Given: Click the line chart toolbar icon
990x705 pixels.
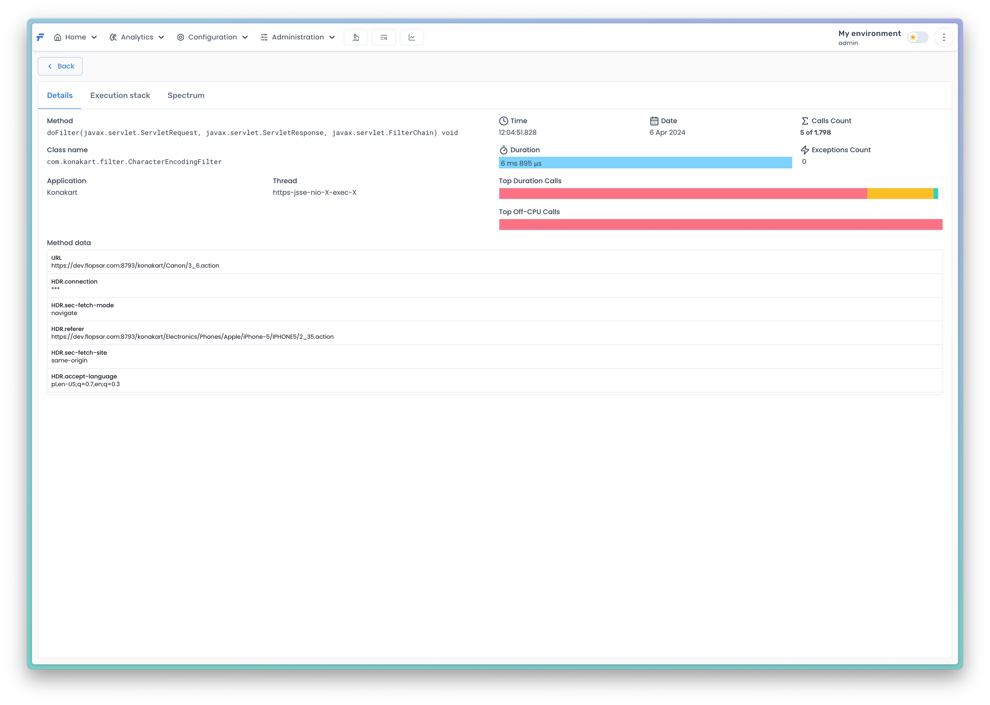Looking at the screenshot, I should pos(412,37).
